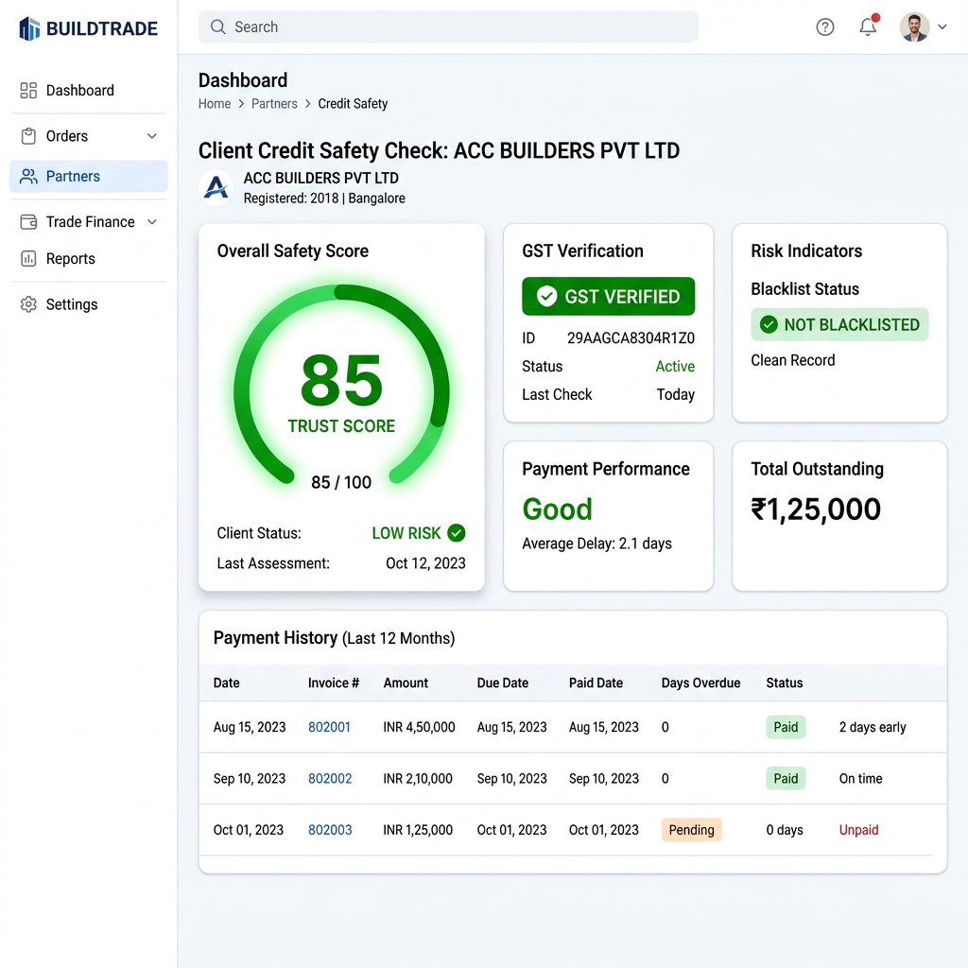Click the 85 / 100 score text
Image resolution: width=968 pixels, height=968 pixels.
tap(340, 482)
